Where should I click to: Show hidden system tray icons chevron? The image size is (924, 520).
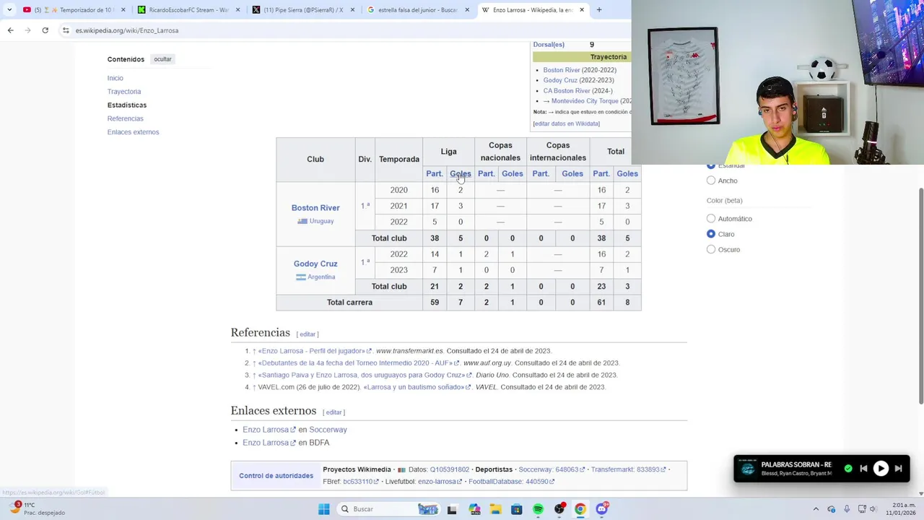pyautogui.click(x=816, y=509)
